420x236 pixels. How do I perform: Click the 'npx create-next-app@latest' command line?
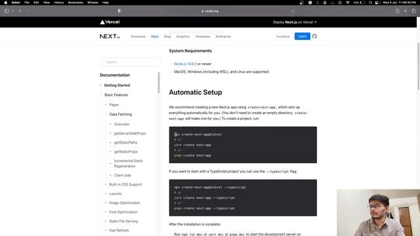[198, 134]
